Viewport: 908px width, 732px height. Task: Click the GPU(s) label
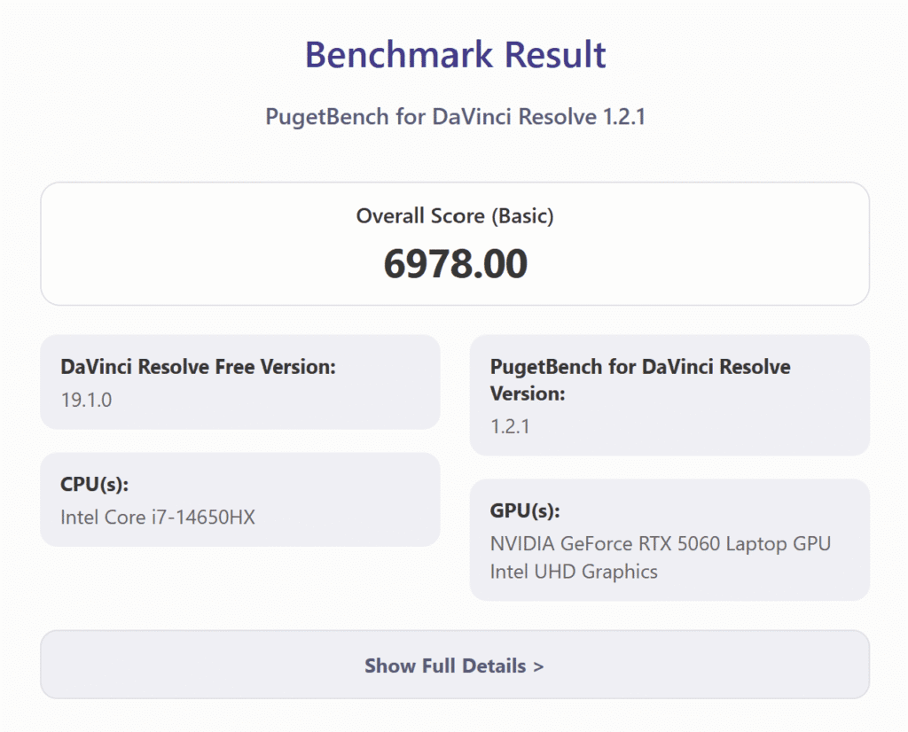pos(524,511)
